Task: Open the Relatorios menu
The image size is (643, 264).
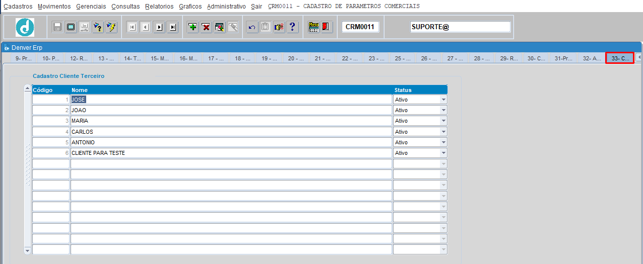Action: click(159, 6)
